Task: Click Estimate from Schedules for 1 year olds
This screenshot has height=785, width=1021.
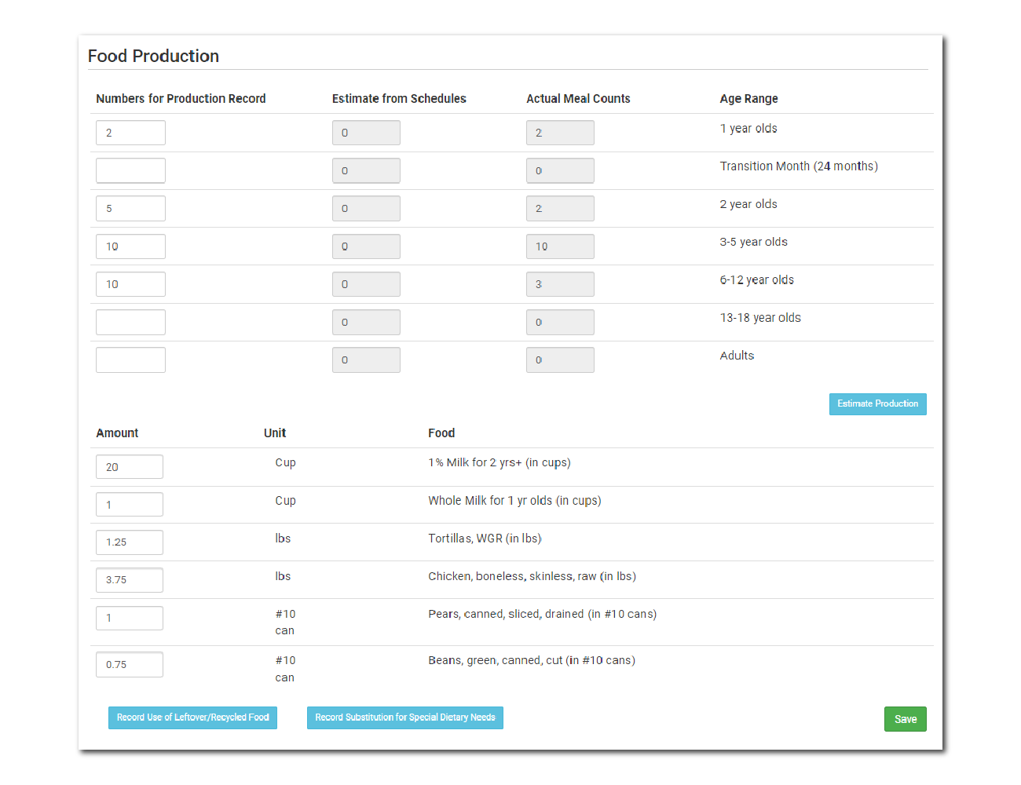Action: pyautogui.click(x=366, y=133)
